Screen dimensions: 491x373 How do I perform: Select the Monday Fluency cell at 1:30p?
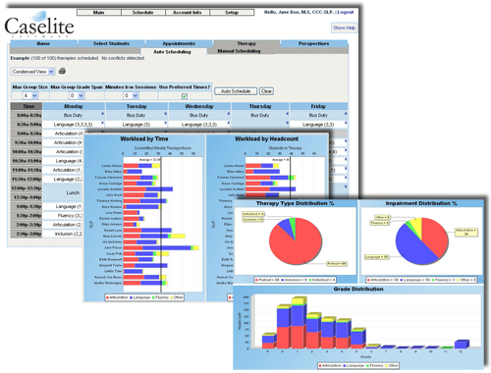coord(63,216)
